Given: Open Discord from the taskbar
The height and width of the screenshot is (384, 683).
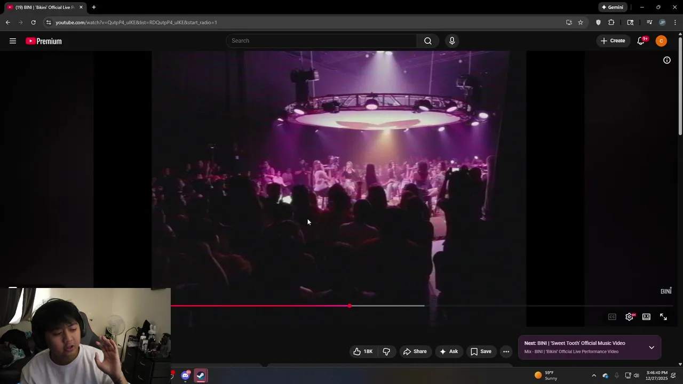Looking at the screenshot, I should pyautogui.click(x=186, y=375).
